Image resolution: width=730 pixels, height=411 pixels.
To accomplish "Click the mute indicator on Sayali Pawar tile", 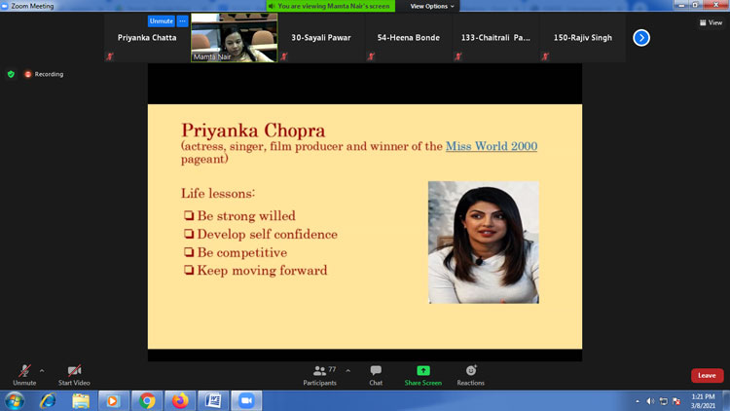I will click(284, 56).
